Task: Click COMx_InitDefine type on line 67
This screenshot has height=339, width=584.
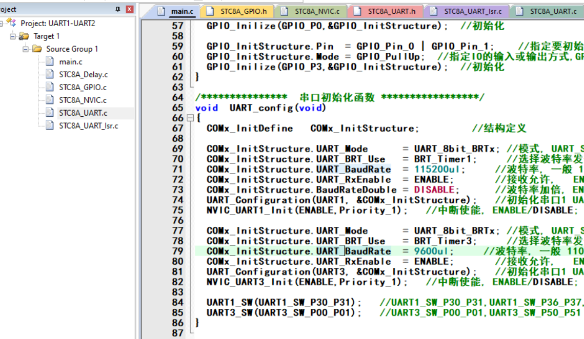Action: [250, 129]
